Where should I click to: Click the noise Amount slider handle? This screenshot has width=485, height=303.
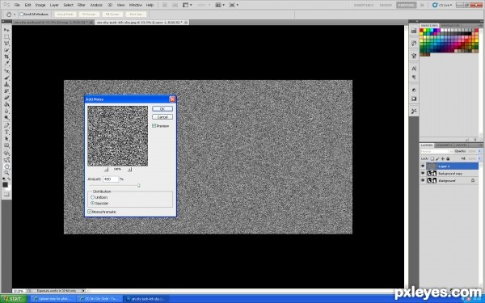[x=138, y=186]
